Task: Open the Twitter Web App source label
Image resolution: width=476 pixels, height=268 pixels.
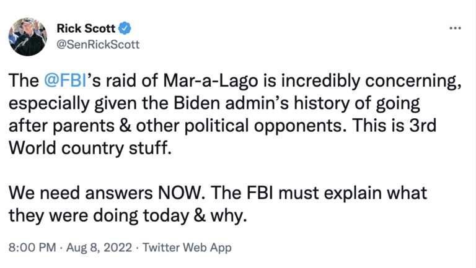Action: click(x=187, y=248)
